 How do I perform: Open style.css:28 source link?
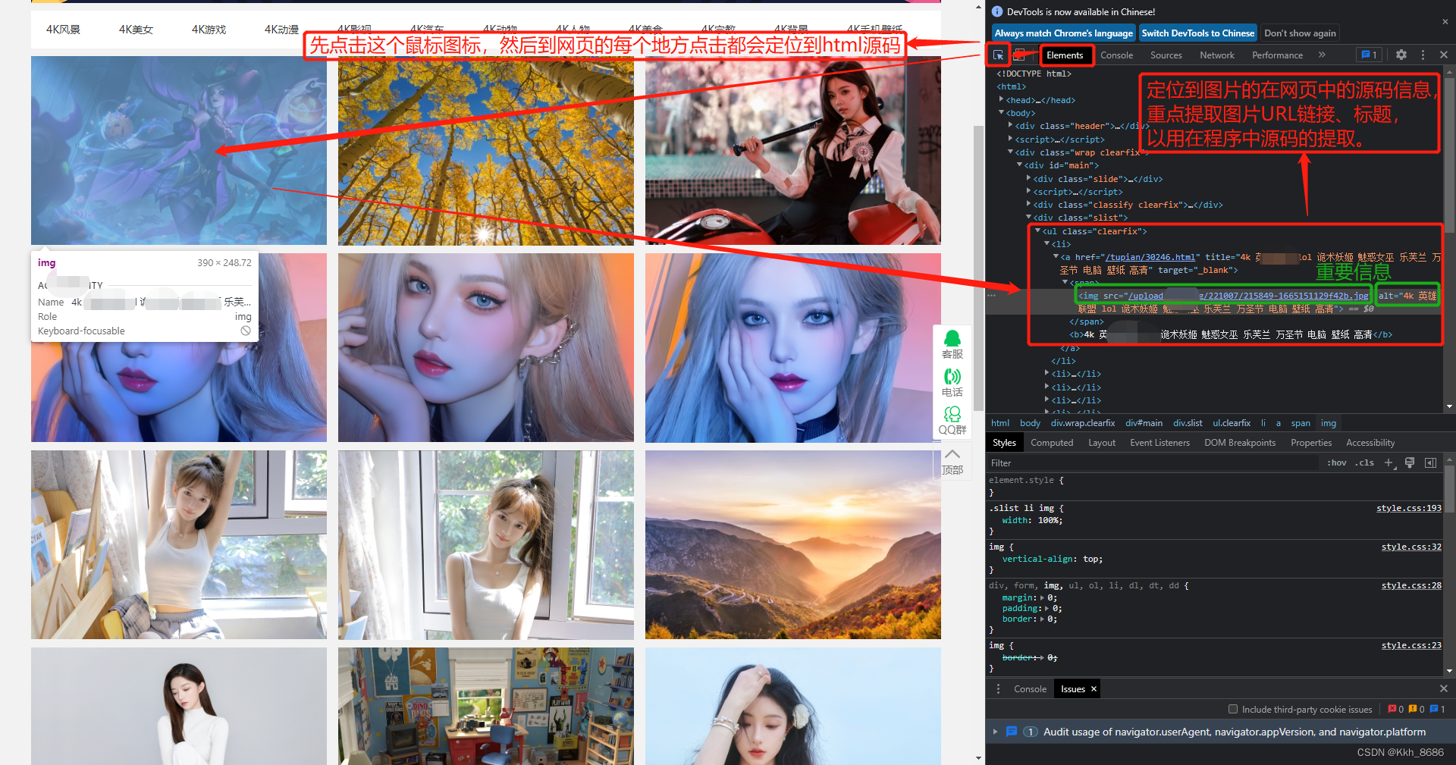coord(1411,585)
